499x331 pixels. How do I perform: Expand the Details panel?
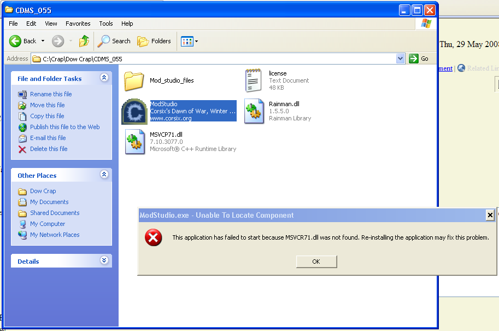[x=104, y=260]
